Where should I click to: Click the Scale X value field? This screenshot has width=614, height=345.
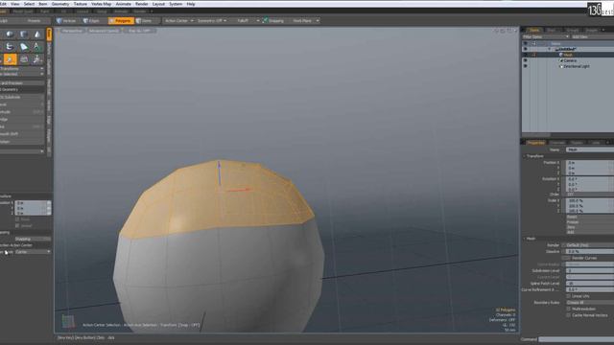point(590,200)
